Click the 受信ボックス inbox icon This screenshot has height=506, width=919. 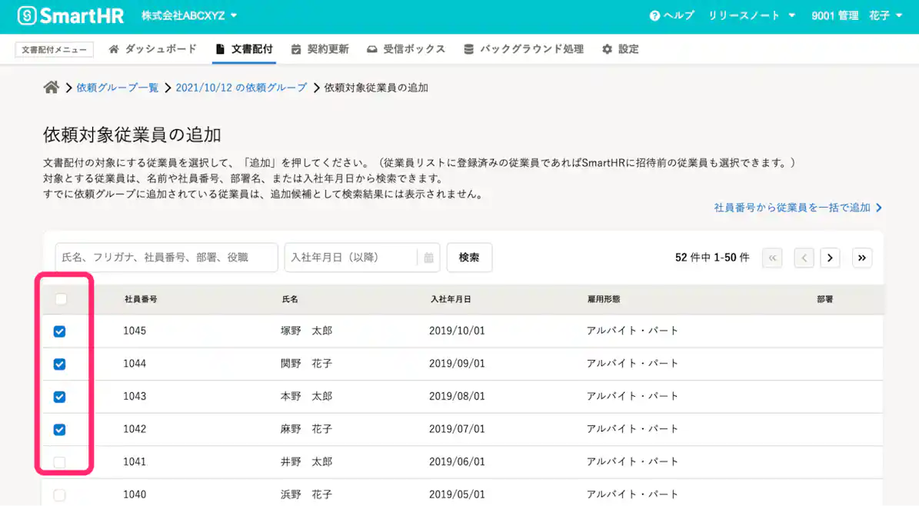tap(373, 48)
